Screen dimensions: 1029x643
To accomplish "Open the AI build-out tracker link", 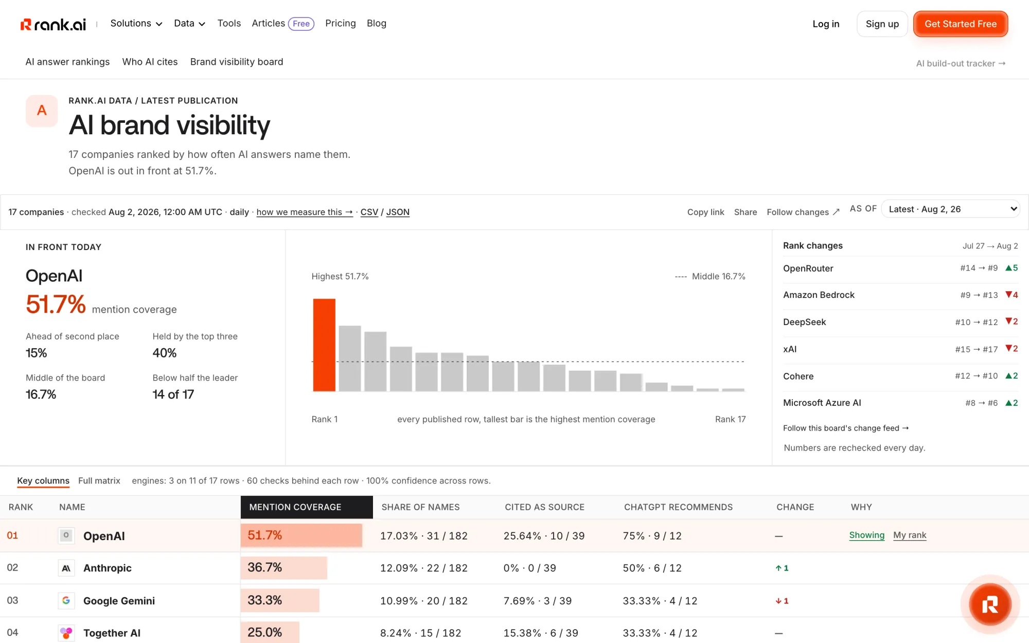I will tap(961, 63).
